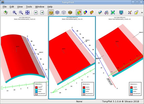Click the Aluminum pink swatch in right legend
The image size is (144, 104).
pos(131,94)
